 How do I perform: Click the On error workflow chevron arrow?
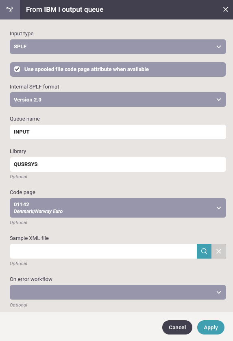(x=219, y=293)
